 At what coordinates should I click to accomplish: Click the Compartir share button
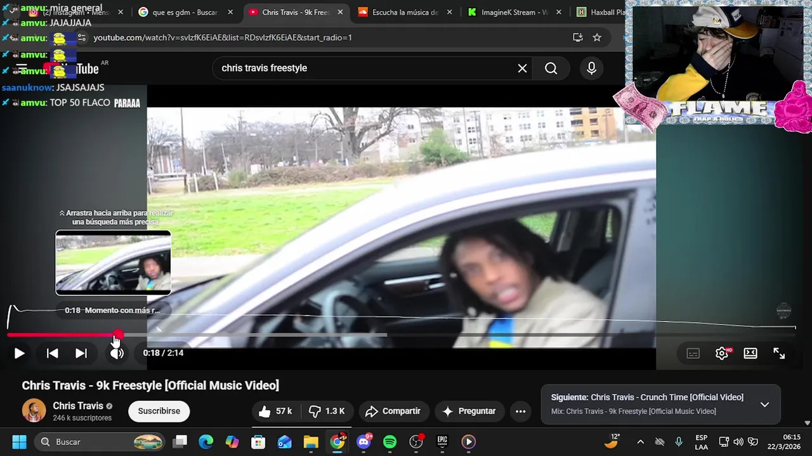click(x=393, y=411)
